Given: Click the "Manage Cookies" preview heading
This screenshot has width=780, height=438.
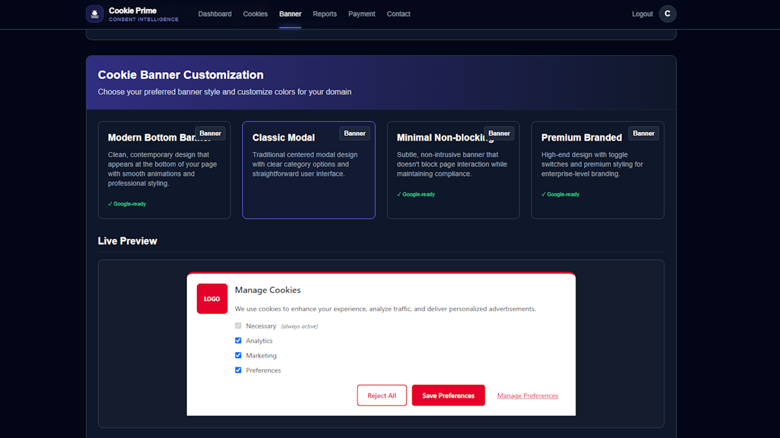Looking at the screenshot, I should pyautogui.click(x=268, y=290).
